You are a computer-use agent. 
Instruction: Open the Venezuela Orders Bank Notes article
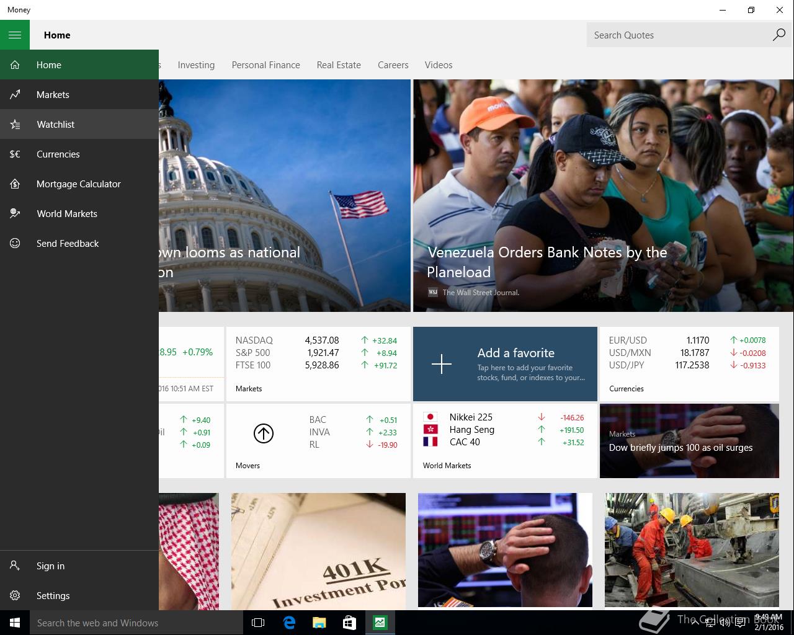click(x=604, y=195)
